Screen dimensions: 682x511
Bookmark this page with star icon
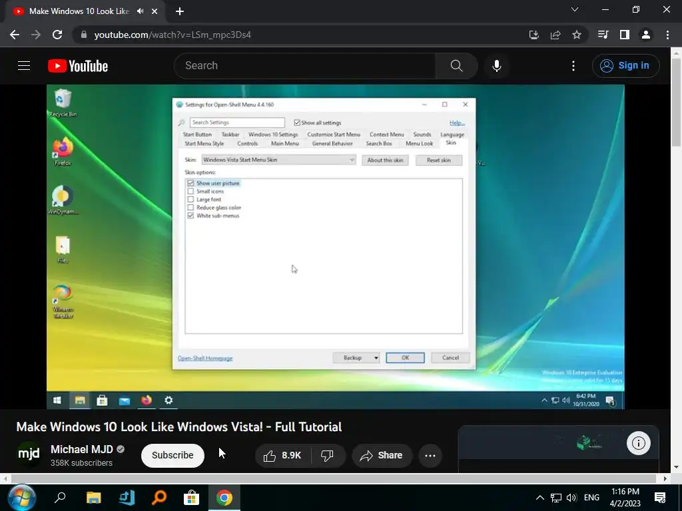click(577, 35)
